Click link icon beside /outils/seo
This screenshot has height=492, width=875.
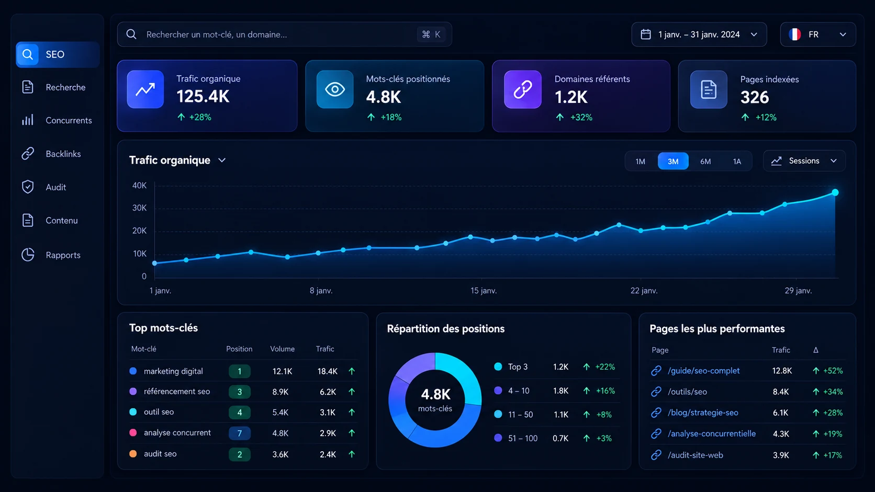(656, 392)
